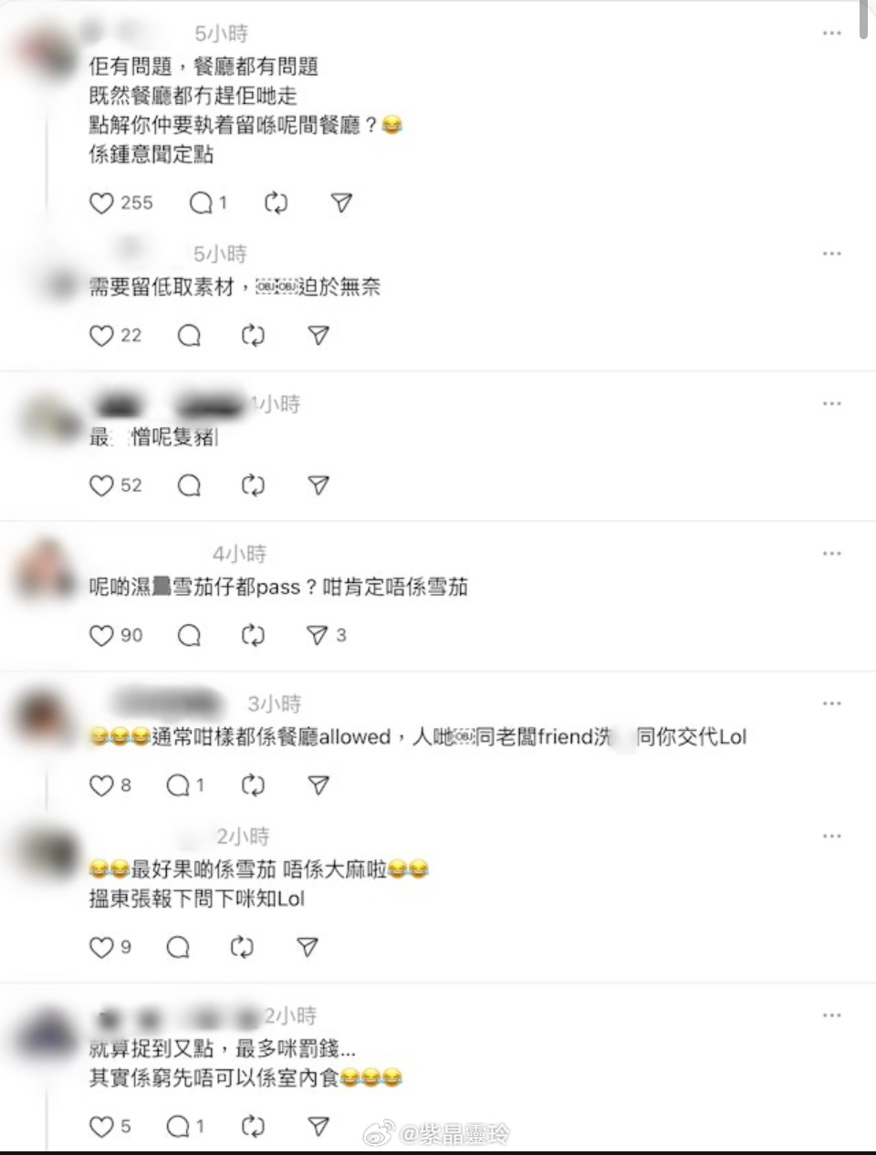
Task: Like the comment with 255 likes
Action: [x=101, y=203]
